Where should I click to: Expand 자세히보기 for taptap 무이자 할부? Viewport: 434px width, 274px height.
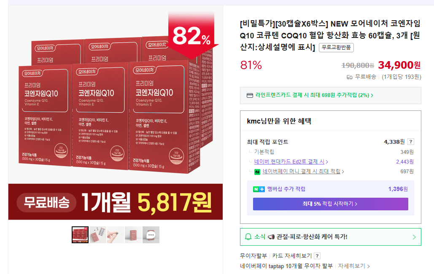[x=354, y=266]
